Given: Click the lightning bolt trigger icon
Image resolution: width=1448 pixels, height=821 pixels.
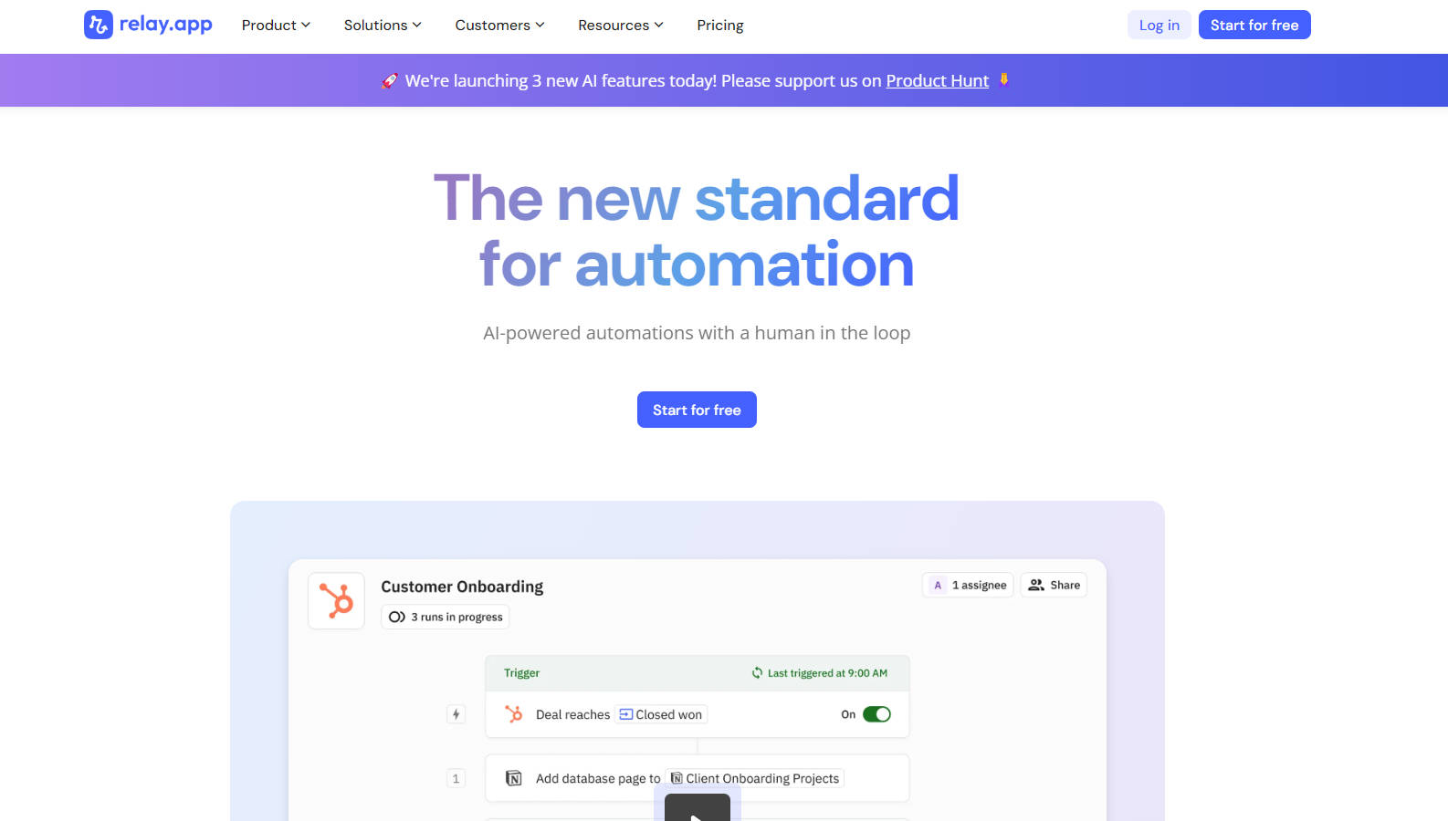Looking at the screenshot, I should click(456, 714).
